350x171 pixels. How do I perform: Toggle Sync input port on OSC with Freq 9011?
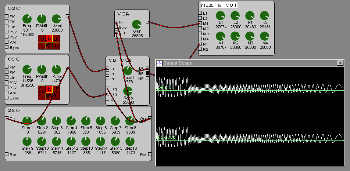click(x=7, y=47)
